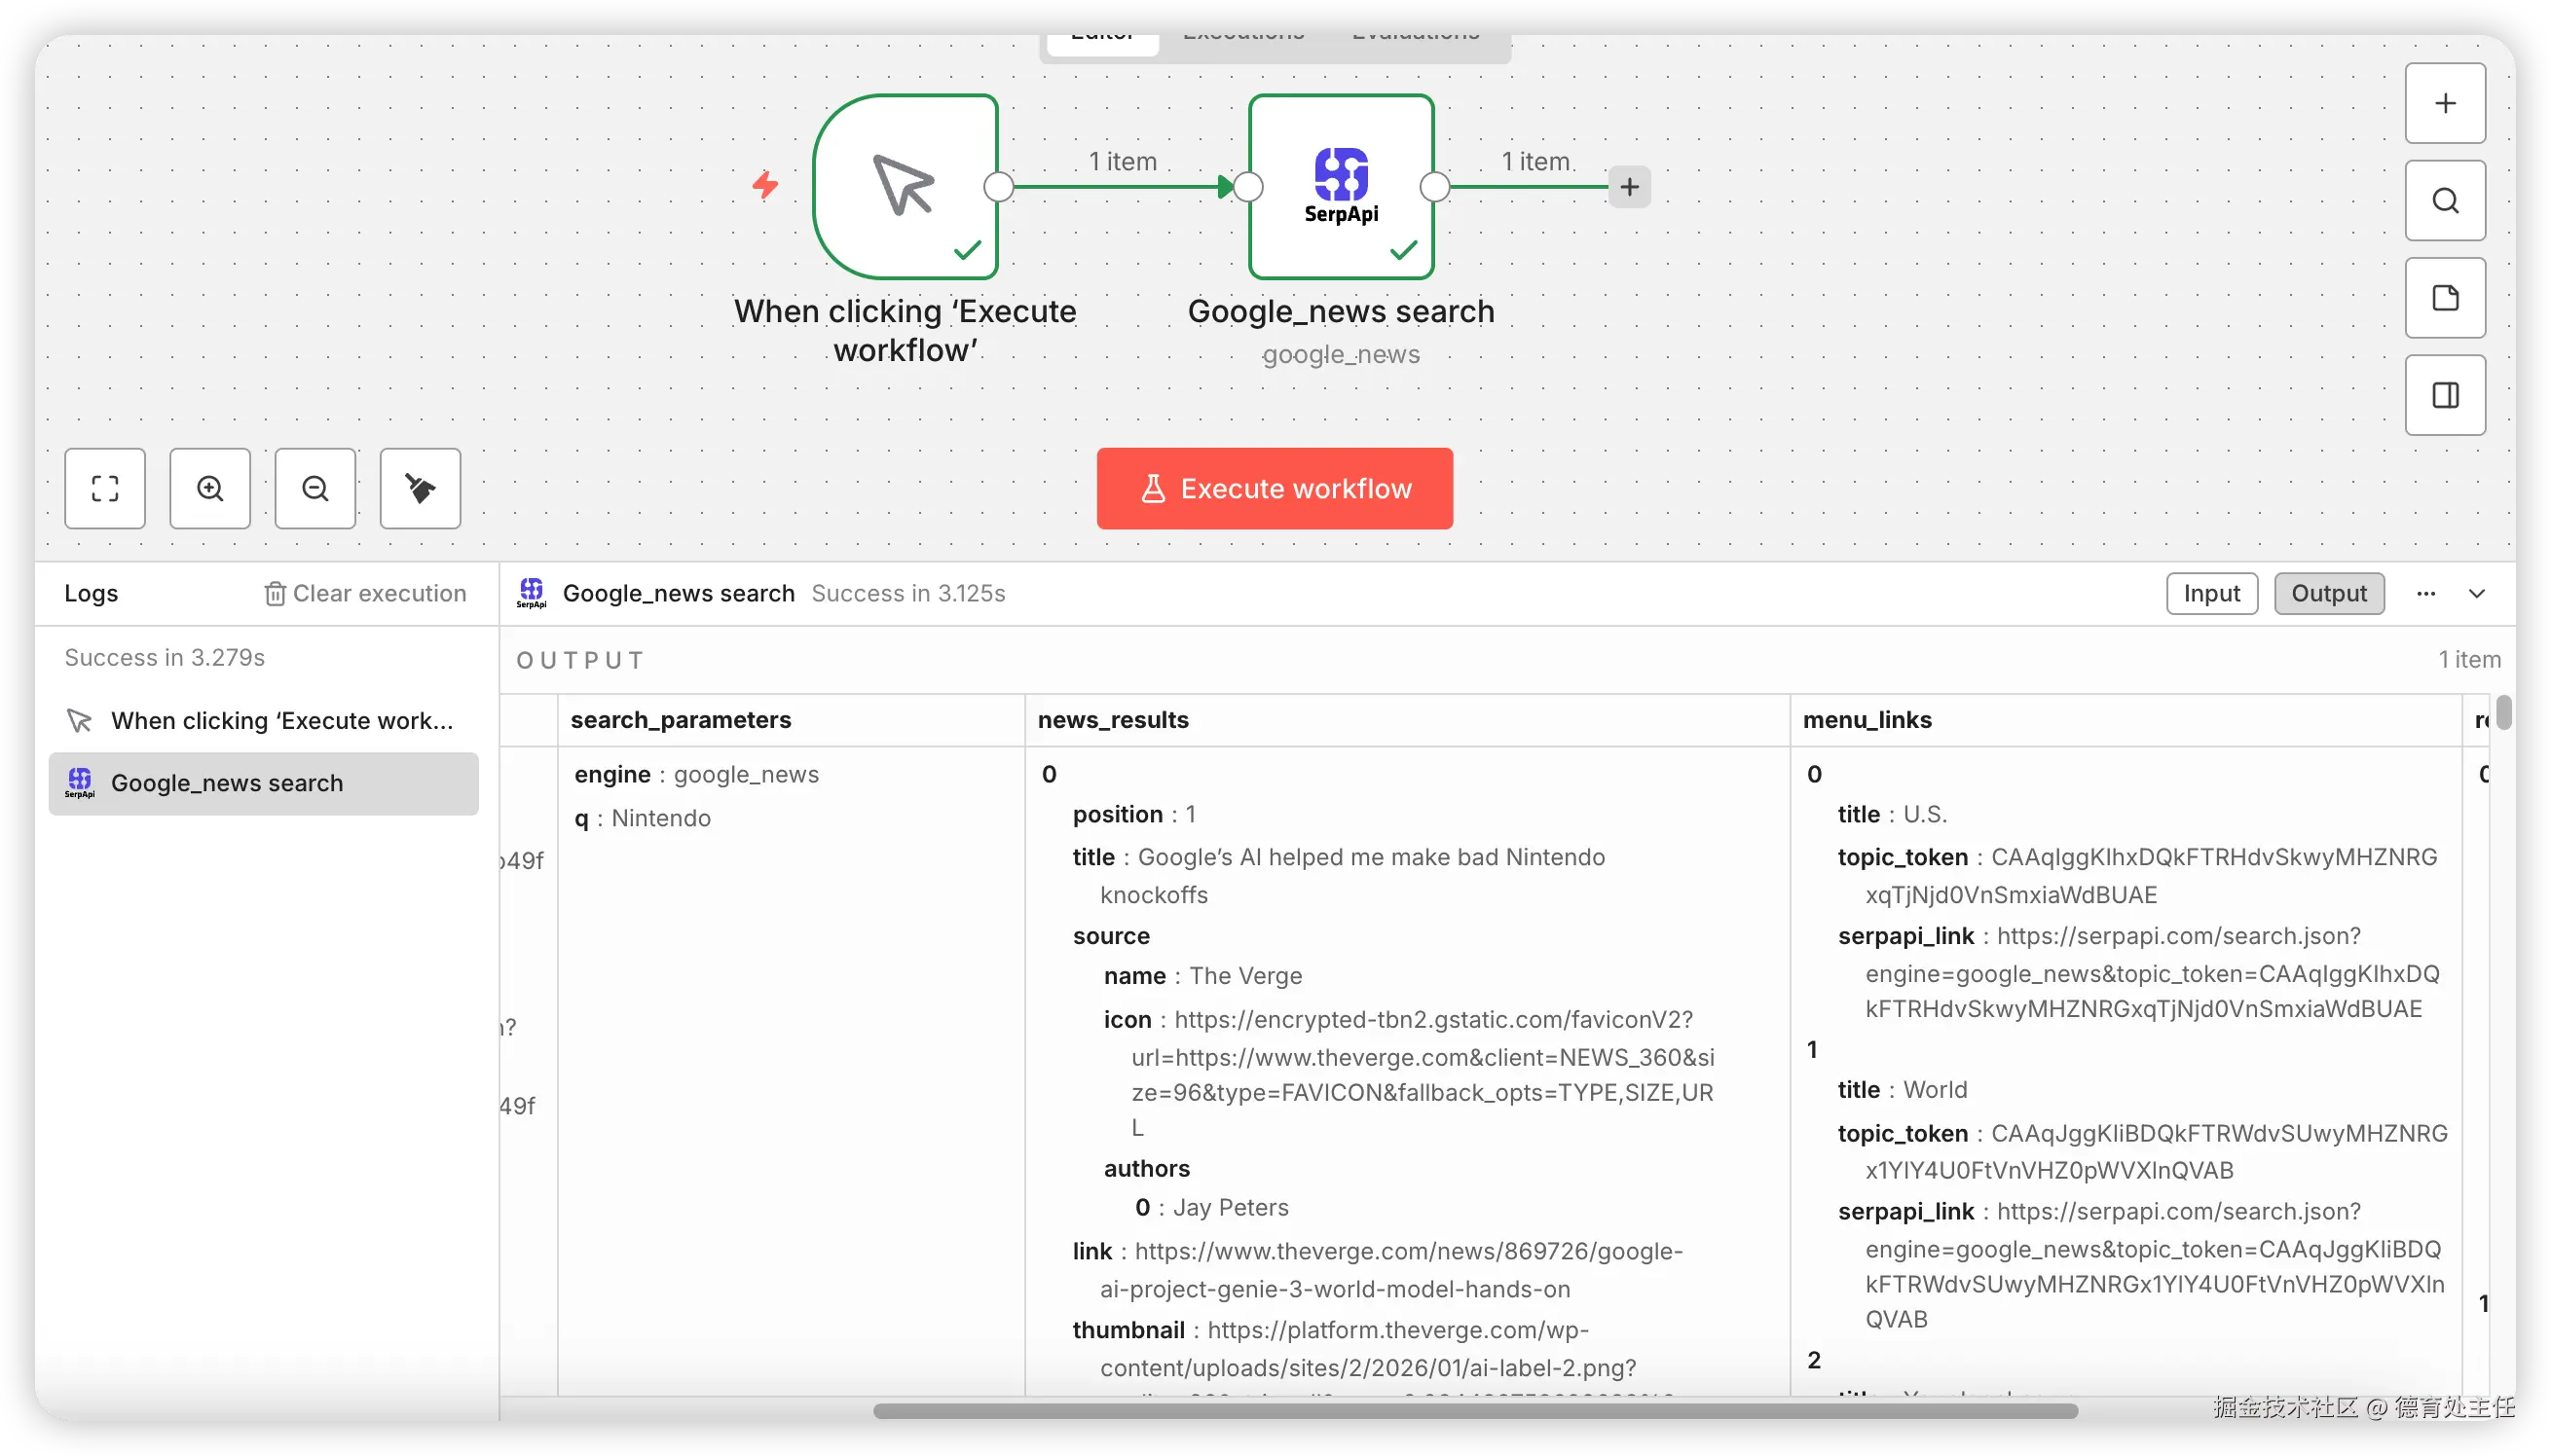Click the sticky note icon on right
2551x1456 pixels.
click(2444, 298)
